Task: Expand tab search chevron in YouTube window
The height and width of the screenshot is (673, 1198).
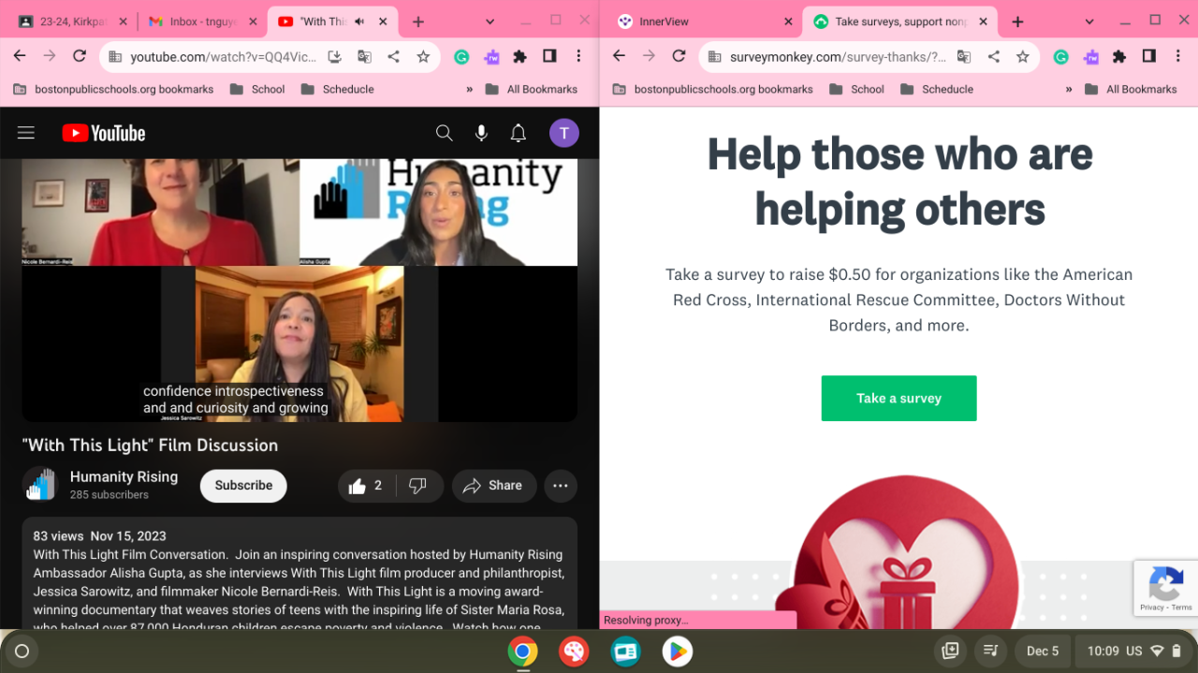Action: coord(490,22)
